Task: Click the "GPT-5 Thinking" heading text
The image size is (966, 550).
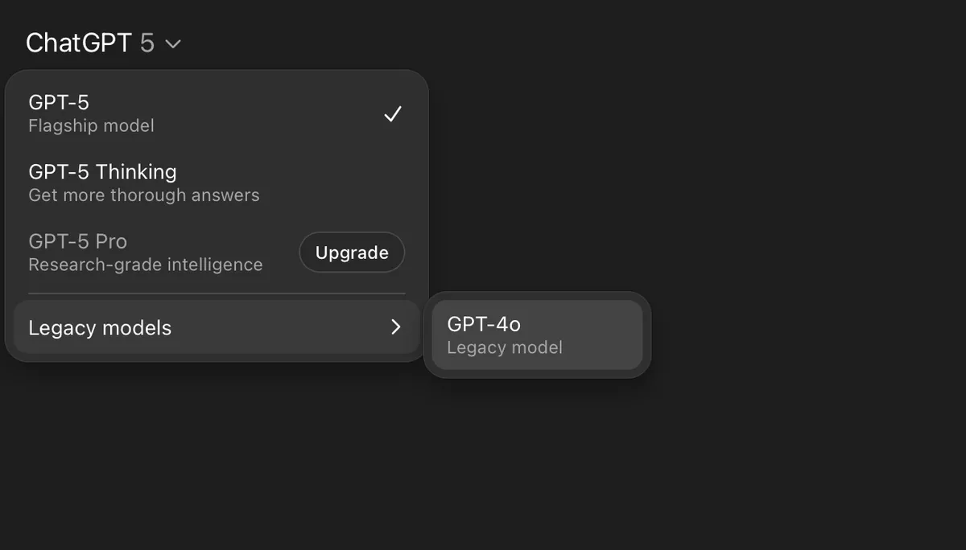Action: click(102, 172)
